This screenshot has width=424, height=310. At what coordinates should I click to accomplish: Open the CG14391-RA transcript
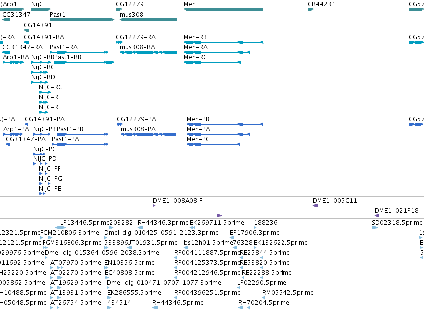coord(26,42)
